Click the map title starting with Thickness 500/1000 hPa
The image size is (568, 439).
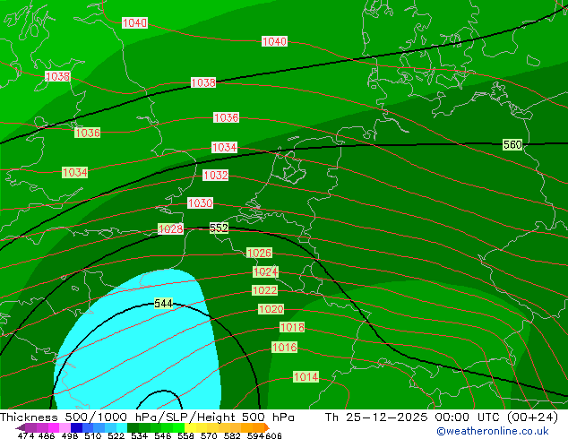tap(147, 417)
